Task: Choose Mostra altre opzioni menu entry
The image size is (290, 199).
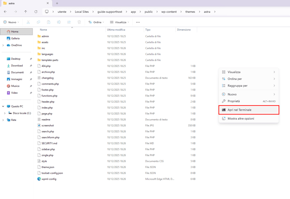Action: (x=241, y=119)
